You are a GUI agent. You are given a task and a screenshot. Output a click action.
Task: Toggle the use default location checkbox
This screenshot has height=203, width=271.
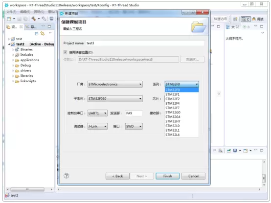pyautogui.click(x=66, y=52)
